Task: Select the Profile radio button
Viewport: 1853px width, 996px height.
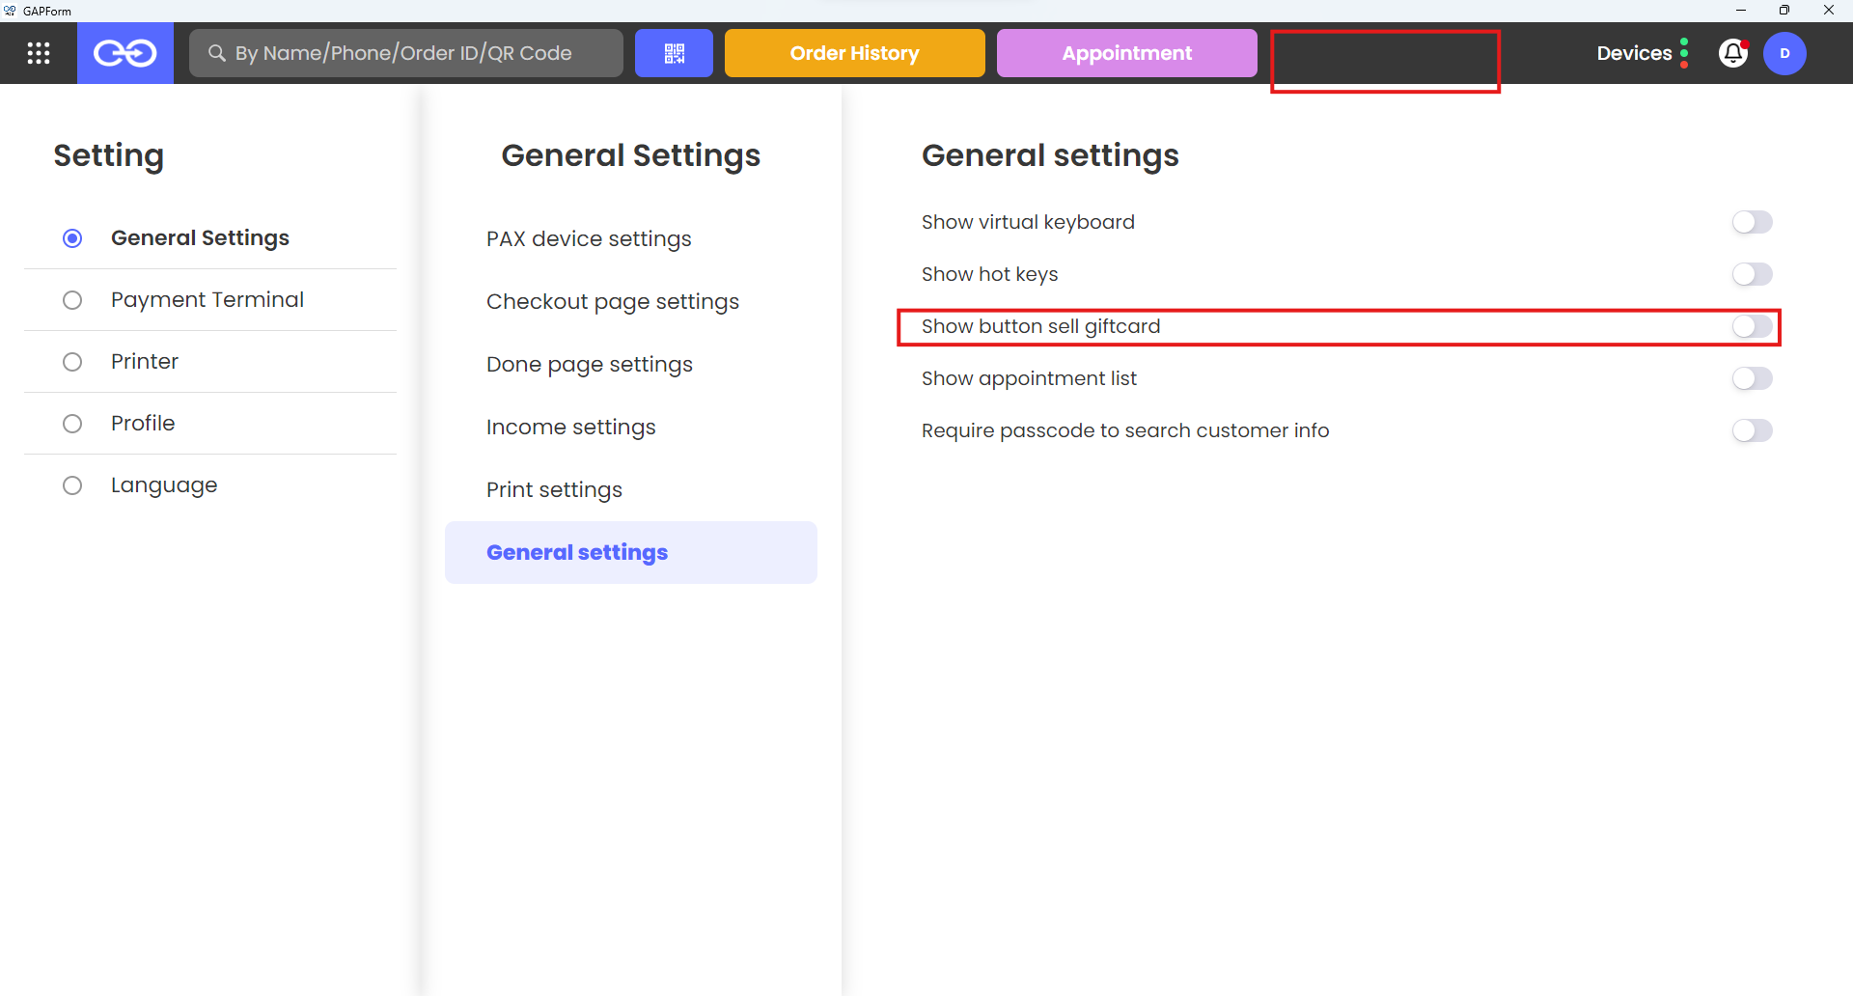Action: [x=72, y=424]
